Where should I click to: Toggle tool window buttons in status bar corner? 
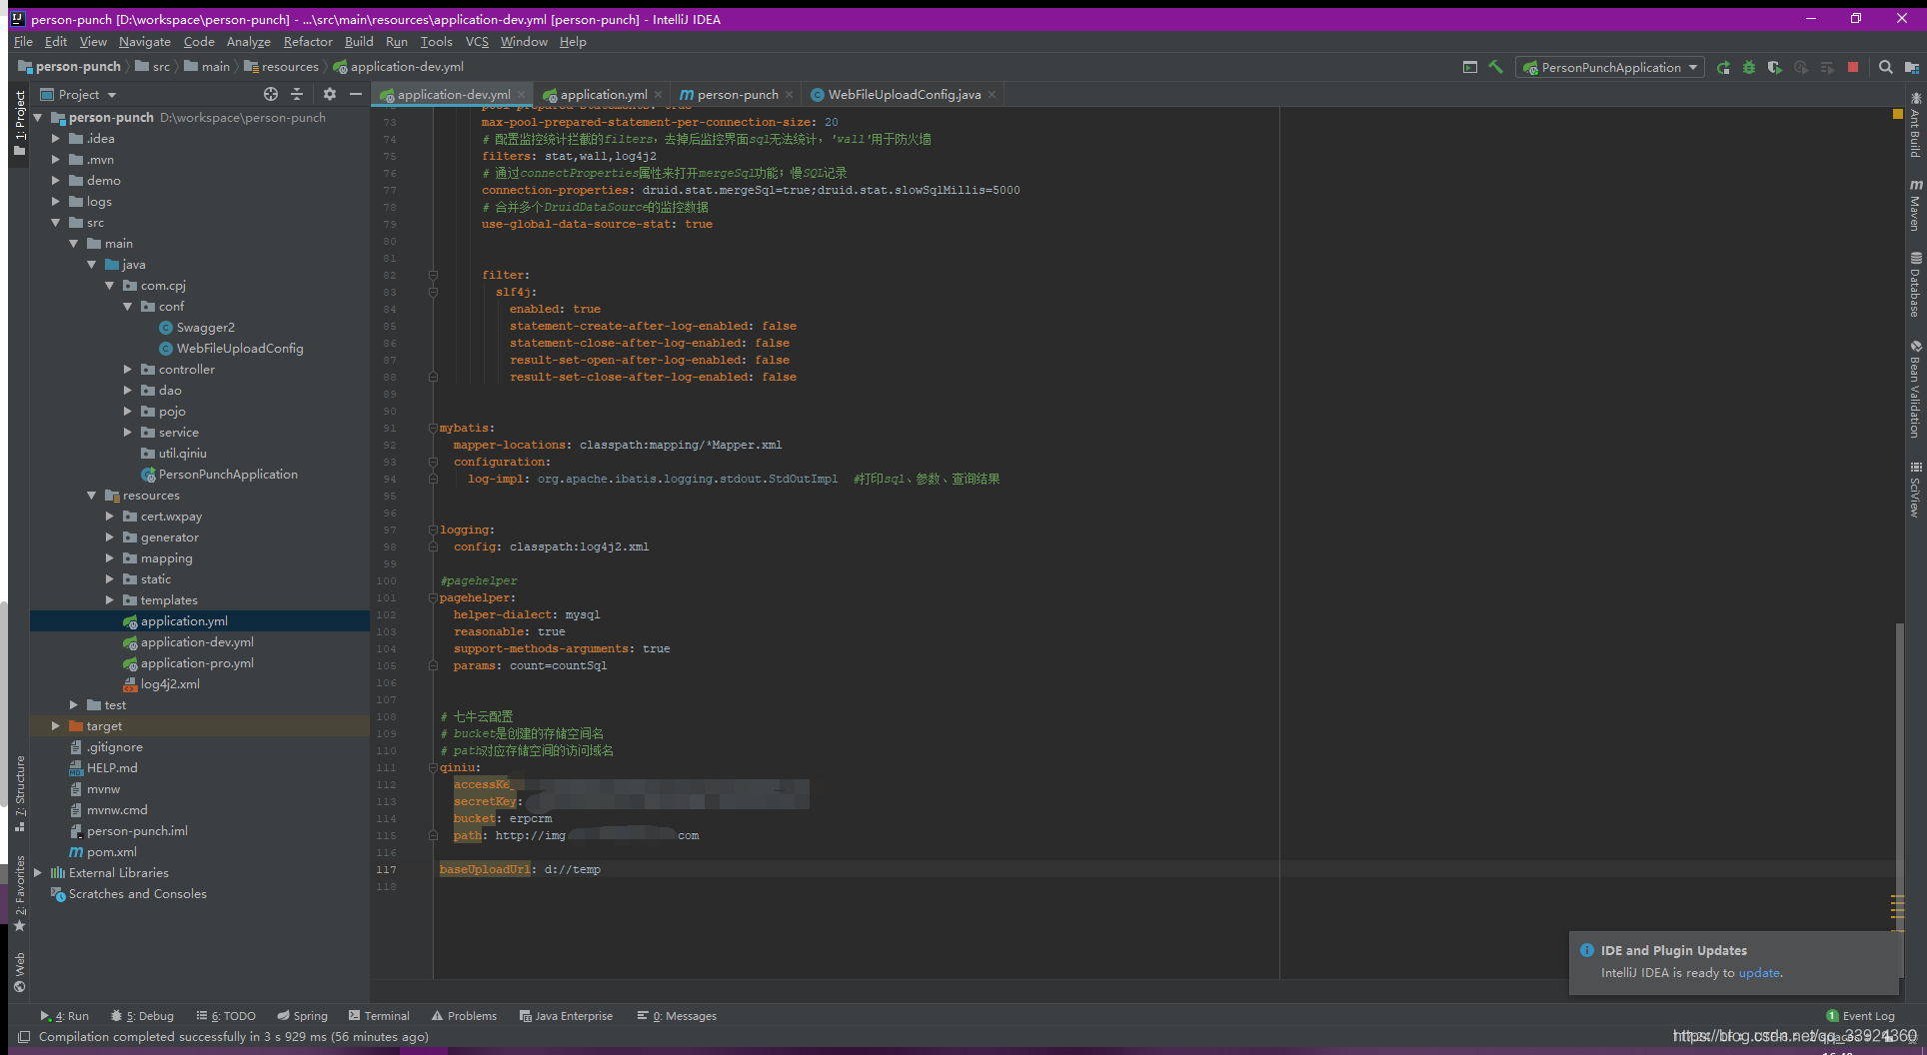point(24,1037)
